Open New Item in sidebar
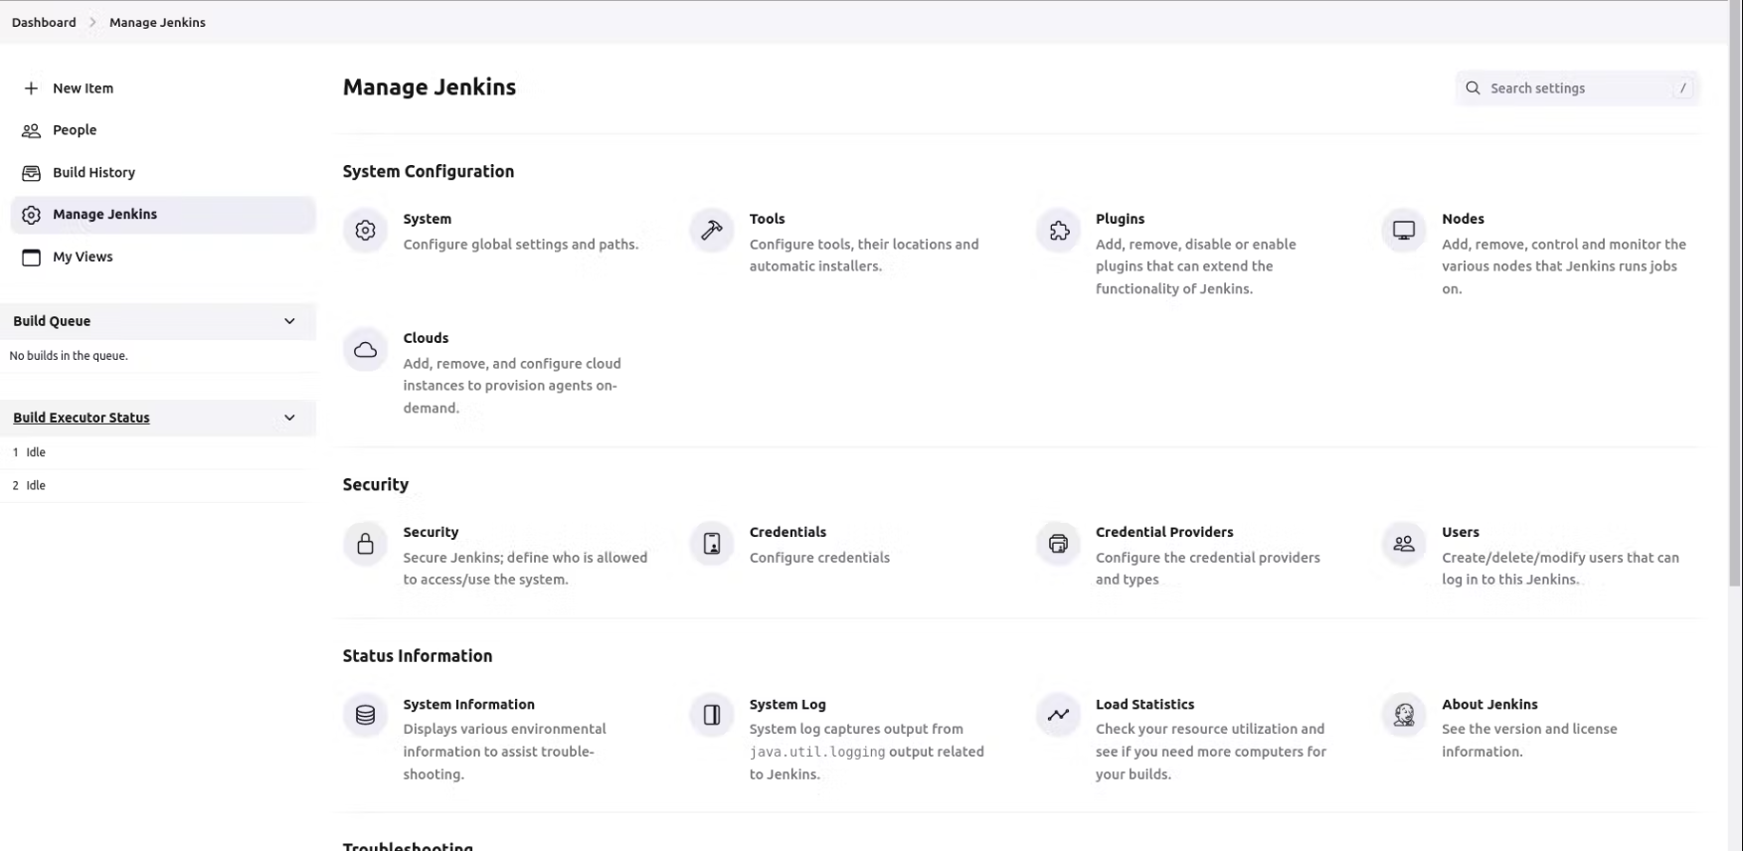The height and width of the screenshot is (851, 1743). tap(83, 88)
